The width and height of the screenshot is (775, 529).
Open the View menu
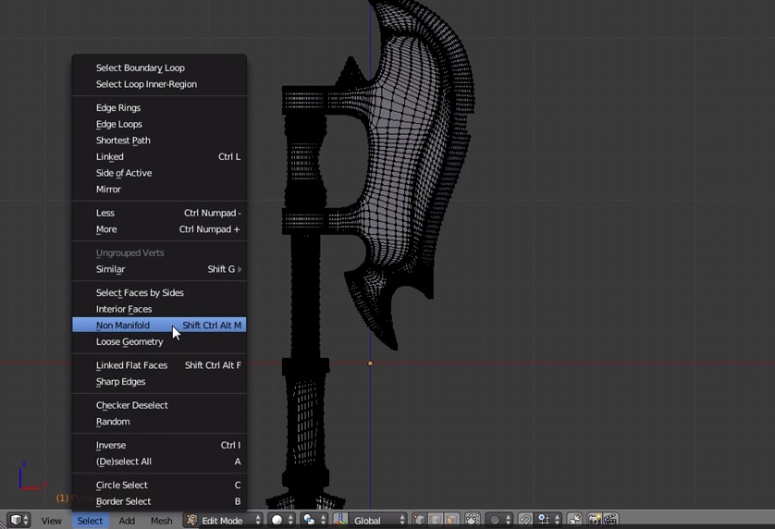pos(52,521)
